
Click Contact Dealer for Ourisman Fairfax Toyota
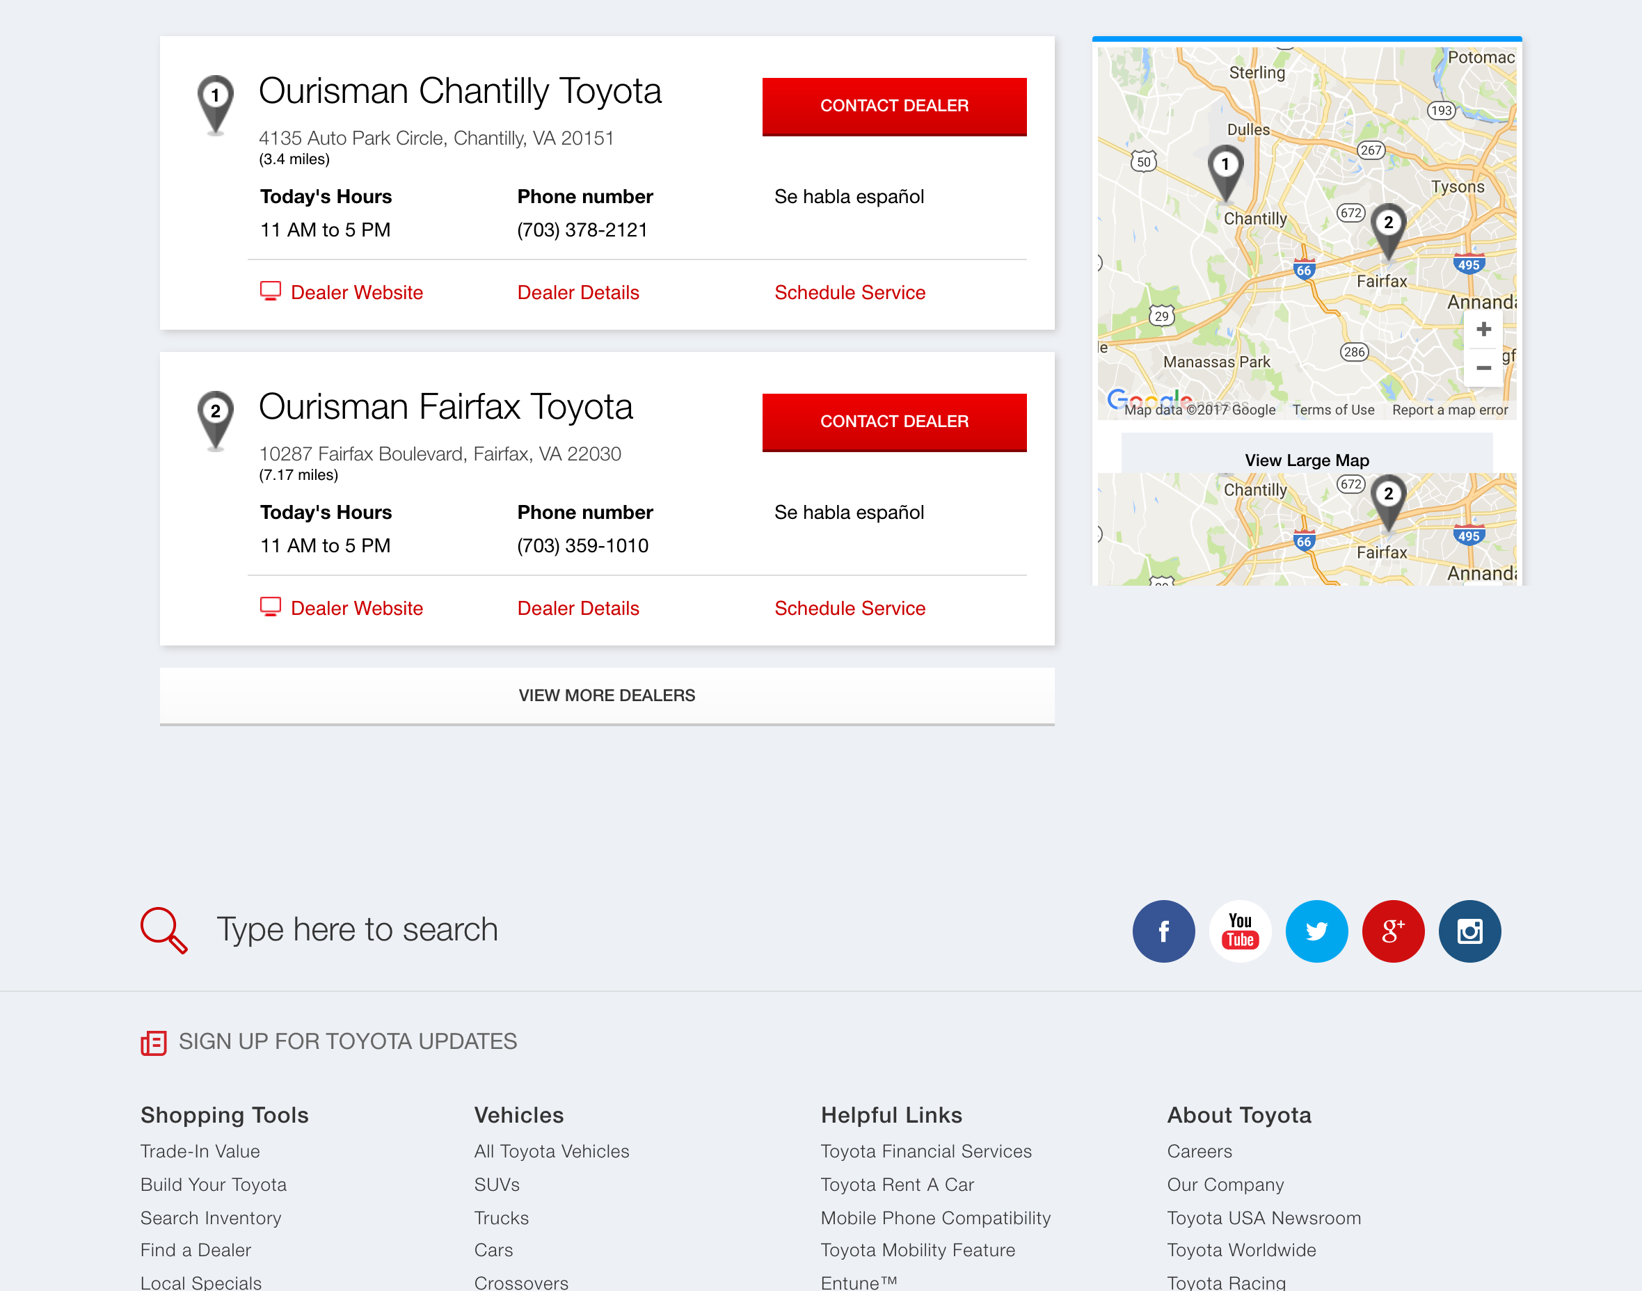tap(894, 422)
